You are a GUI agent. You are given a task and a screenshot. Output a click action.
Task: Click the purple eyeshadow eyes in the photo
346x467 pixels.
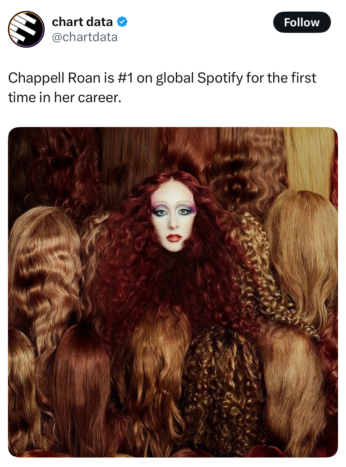point(174,211)
